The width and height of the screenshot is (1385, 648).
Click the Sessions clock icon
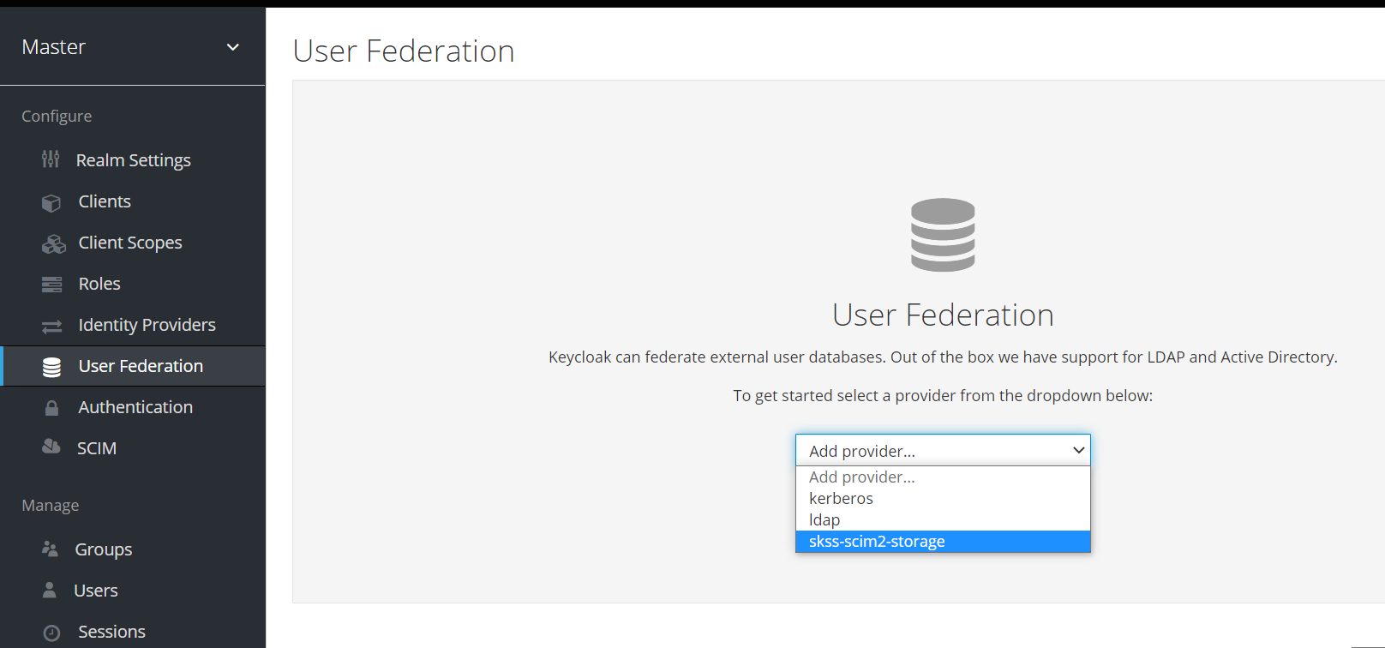tap(51, 633)
